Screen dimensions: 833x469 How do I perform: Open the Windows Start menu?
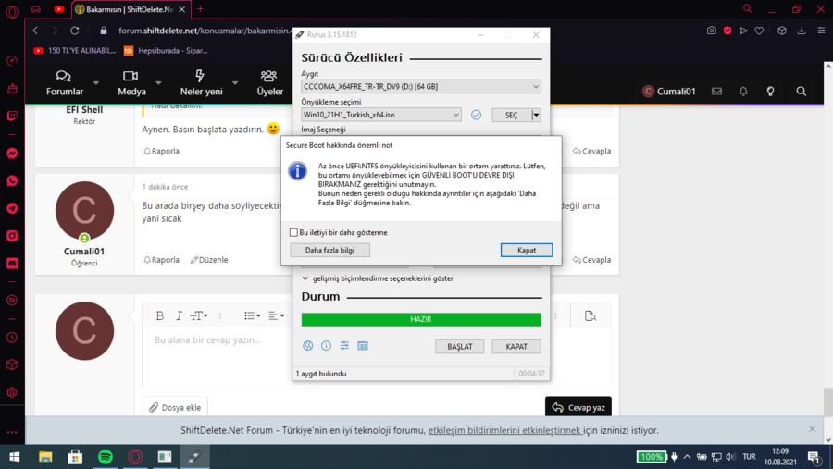pos(14,457)
